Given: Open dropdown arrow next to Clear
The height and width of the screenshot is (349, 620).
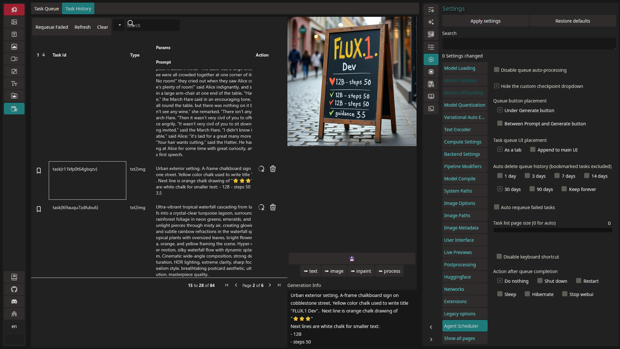Looking at the screenshot, I should (119, 25).
